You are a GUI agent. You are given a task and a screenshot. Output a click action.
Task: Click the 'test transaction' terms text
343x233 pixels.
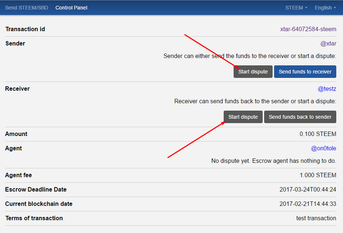click(316, 218)
